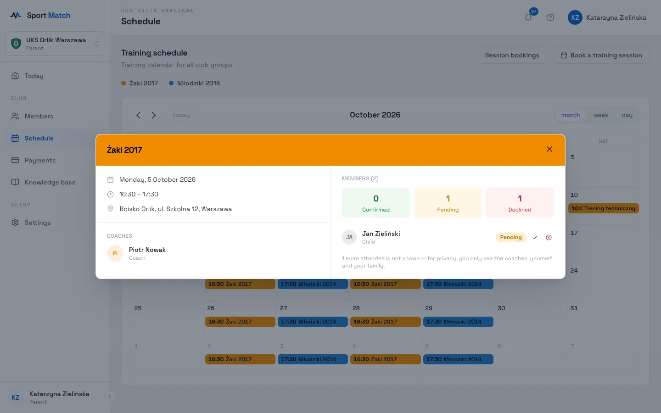Switch calendar to week view
Viewport: 661px width, 413px height.
(x=601, y=115)
